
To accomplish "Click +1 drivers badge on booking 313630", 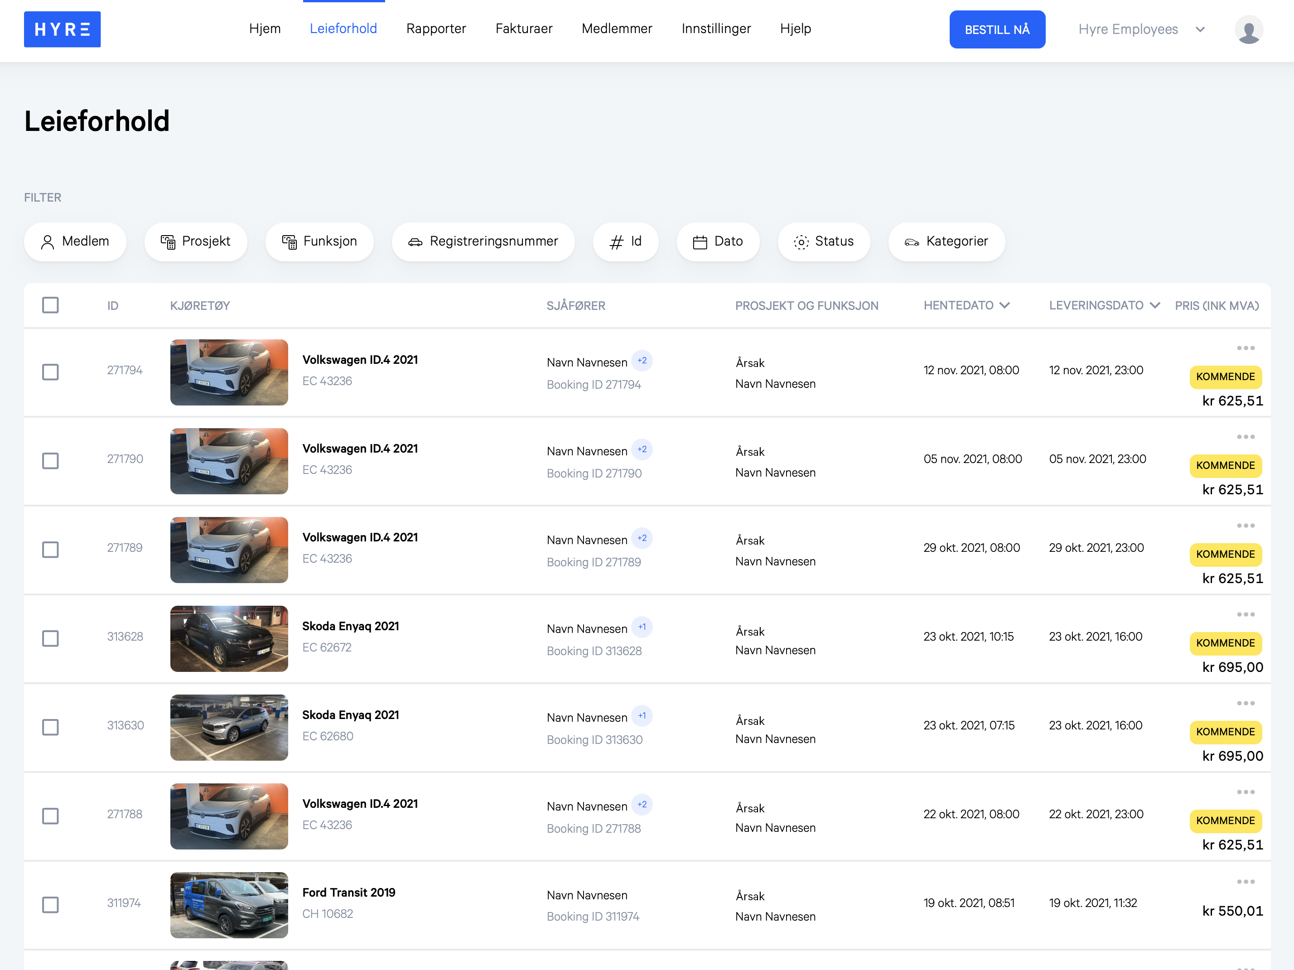I will click(642, 717).
